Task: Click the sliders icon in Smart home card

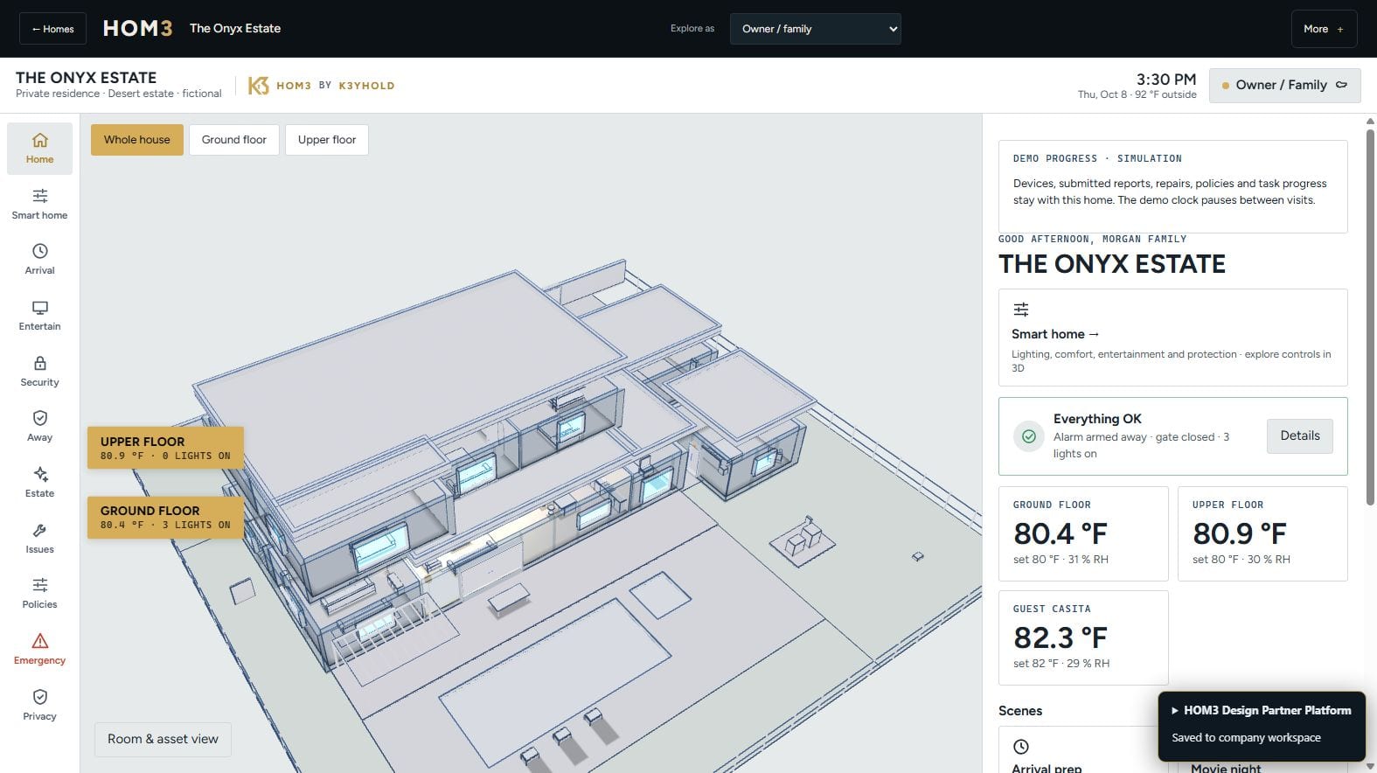Action: tap(1020, 310)
